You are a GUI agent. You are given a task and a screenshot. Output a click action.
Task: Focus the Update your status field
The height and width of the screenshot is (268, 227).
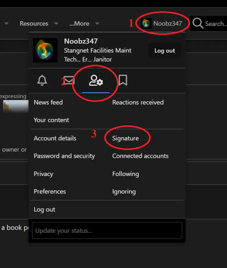(107, 230)
